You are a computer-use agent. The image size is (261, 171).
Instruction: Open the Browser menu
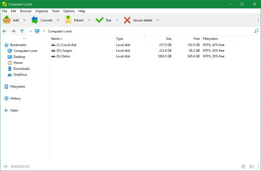(26, 11)
